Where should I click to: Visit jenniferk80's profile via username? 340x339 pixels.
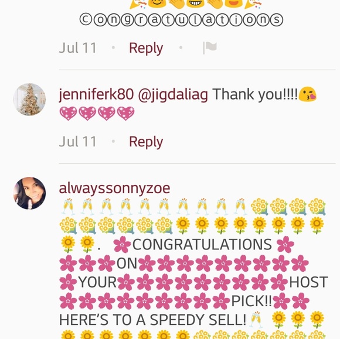tap(96, 95)
